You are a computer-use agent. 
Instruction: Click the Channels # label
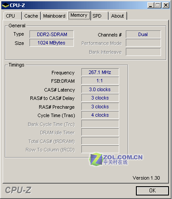[x=110, y=35]
